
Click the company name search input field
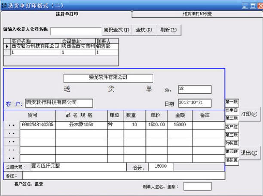(76, 31)
